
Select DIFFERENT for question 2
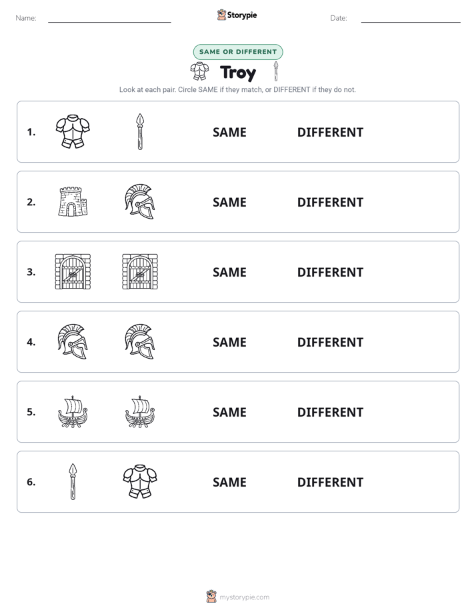point(330,202)
